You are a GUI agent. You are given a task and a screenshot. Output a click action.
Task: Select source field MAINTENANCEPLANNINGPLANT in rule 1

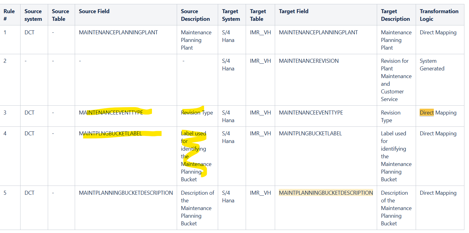(x=118, y=32)
